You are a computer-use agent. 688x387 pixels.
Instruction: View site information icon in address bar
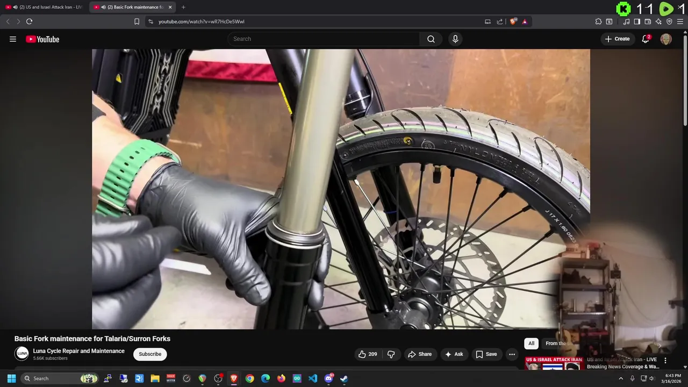tap(150, 21)
